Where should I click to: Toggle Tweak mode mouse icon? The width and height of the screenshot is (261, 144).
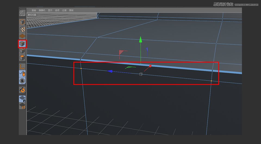point(22,73)
